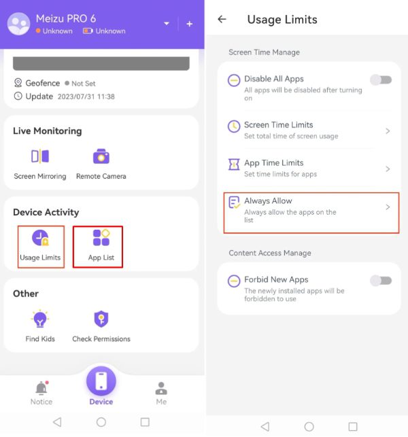Expand the Meizu PRO 6 device dropdown

click(167, 24)
